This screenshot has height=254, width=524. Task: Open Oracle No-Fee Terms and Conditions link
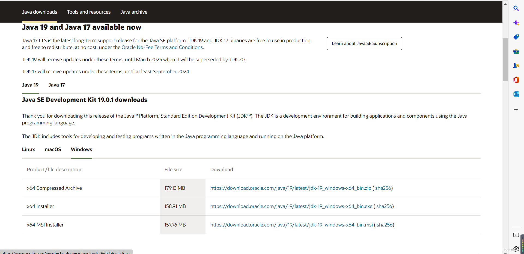click(x=162, y=47)
